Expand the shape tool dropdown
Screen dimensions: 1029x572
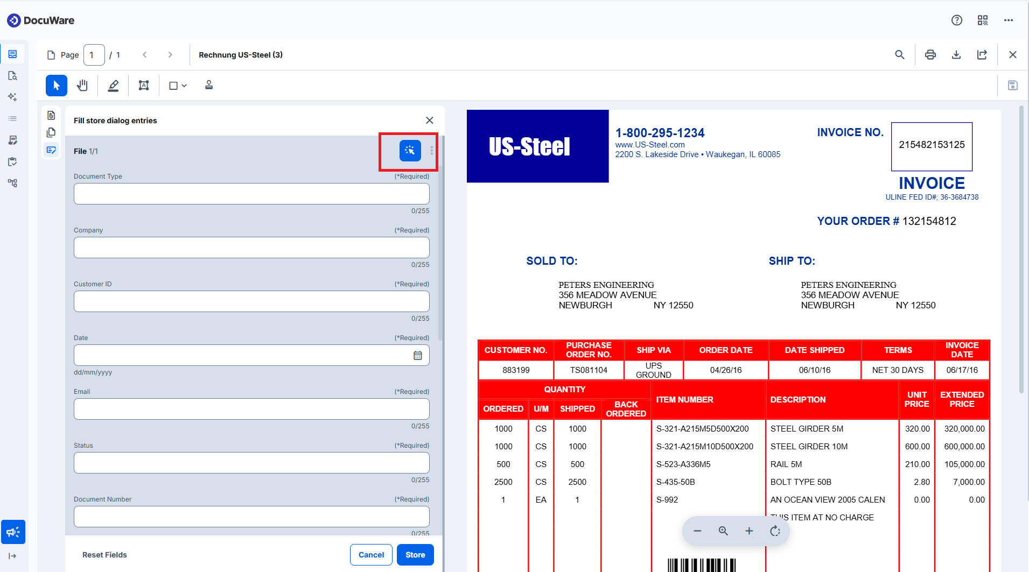coord(178,86)
